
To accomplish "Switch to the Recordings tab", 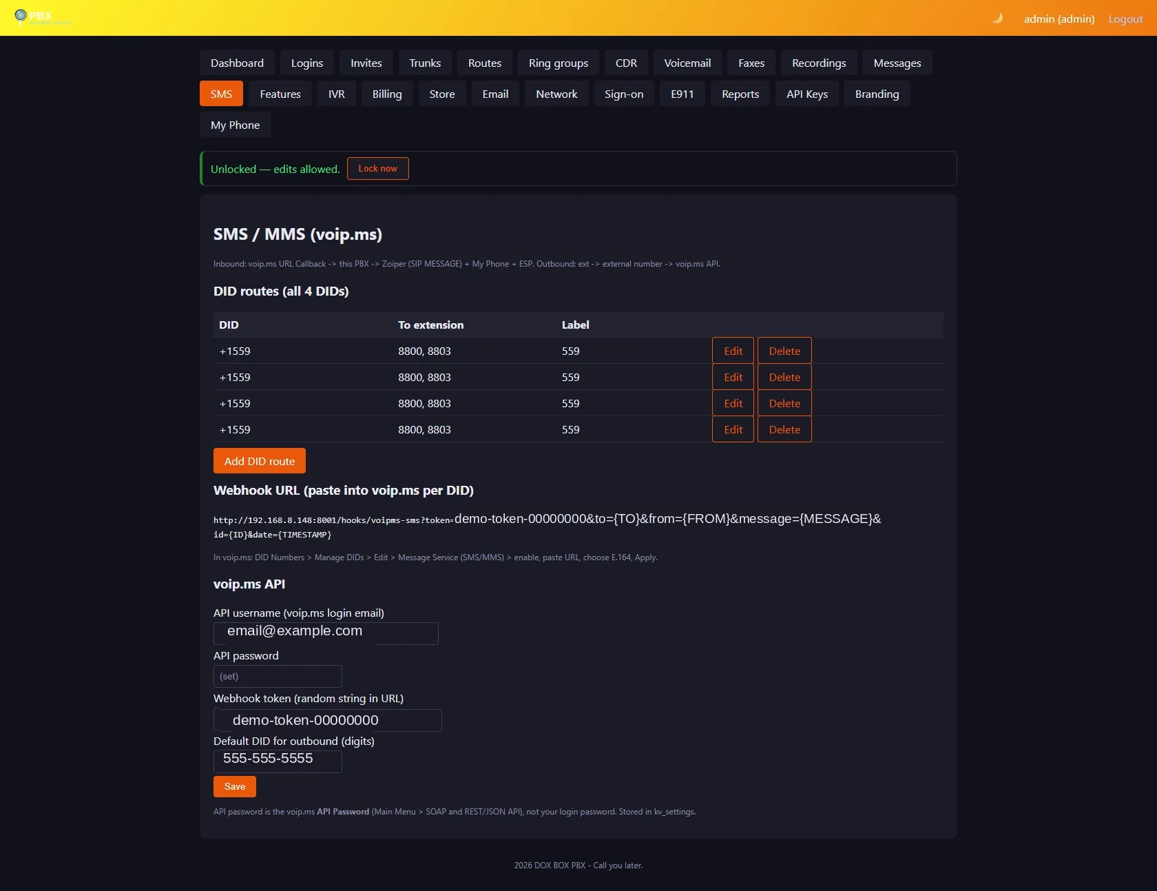I will (819, 63).
